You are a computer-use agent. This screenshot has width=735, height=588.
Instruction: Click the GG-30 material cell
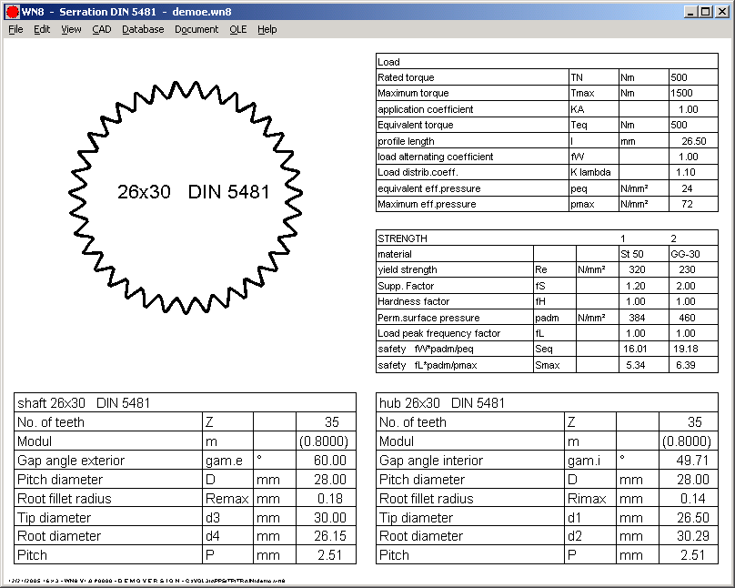684,254
